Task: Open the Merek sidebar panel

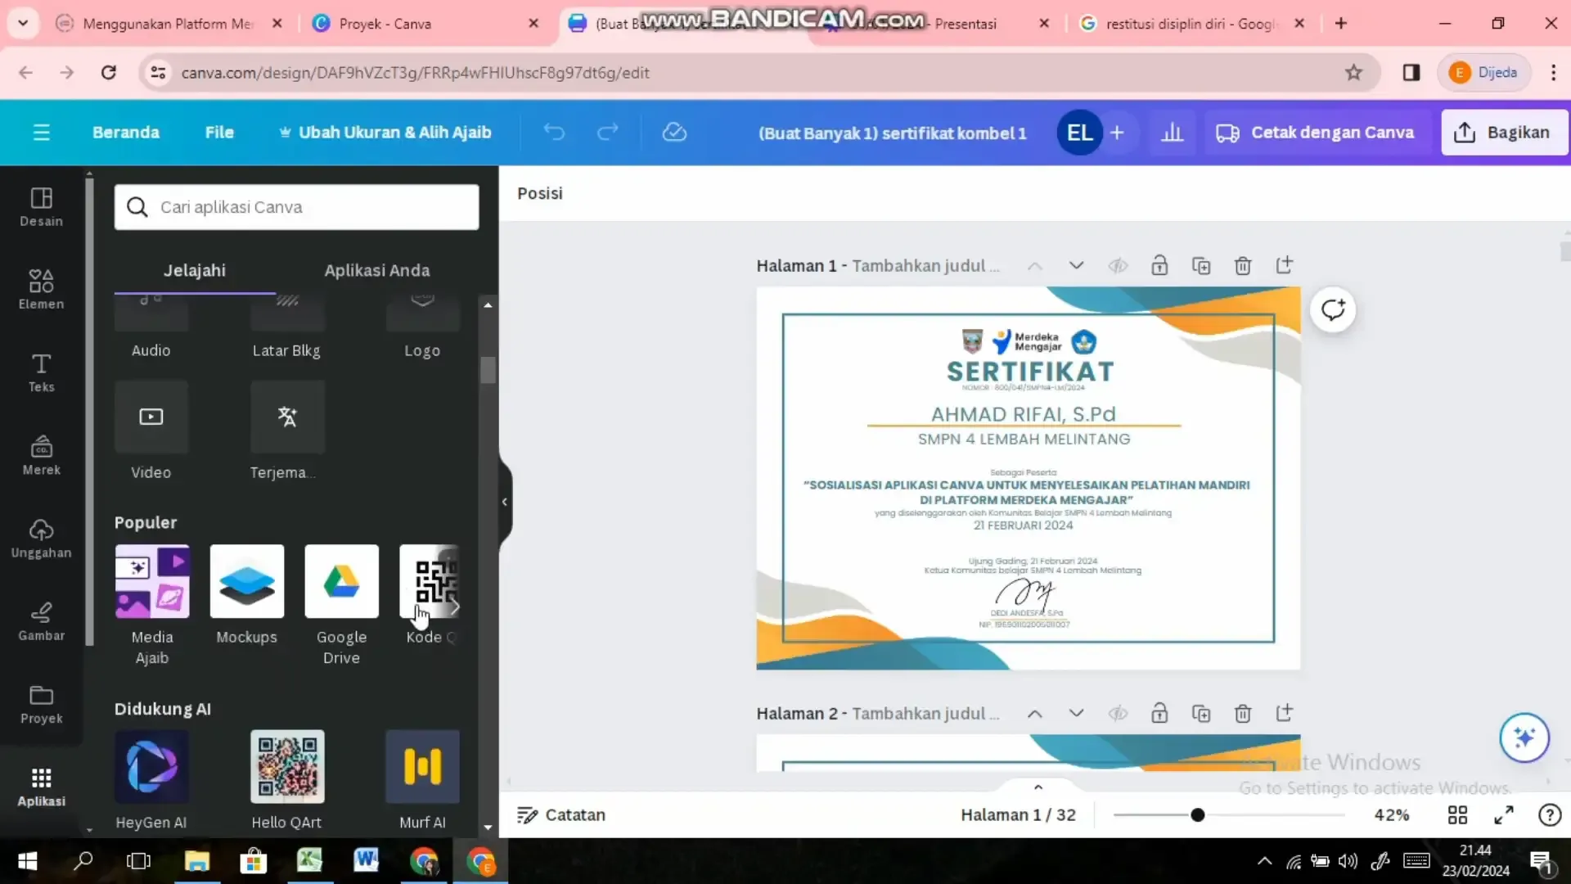Action: tap(41, 455)
